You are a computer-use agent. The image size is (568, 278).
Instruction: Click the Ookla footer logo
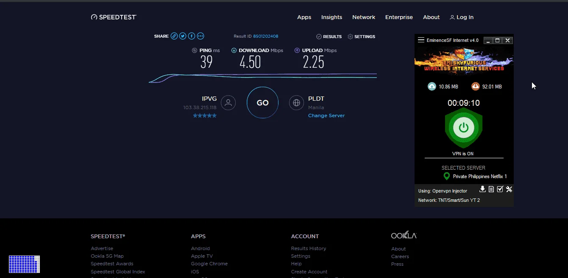click(404, 235)
